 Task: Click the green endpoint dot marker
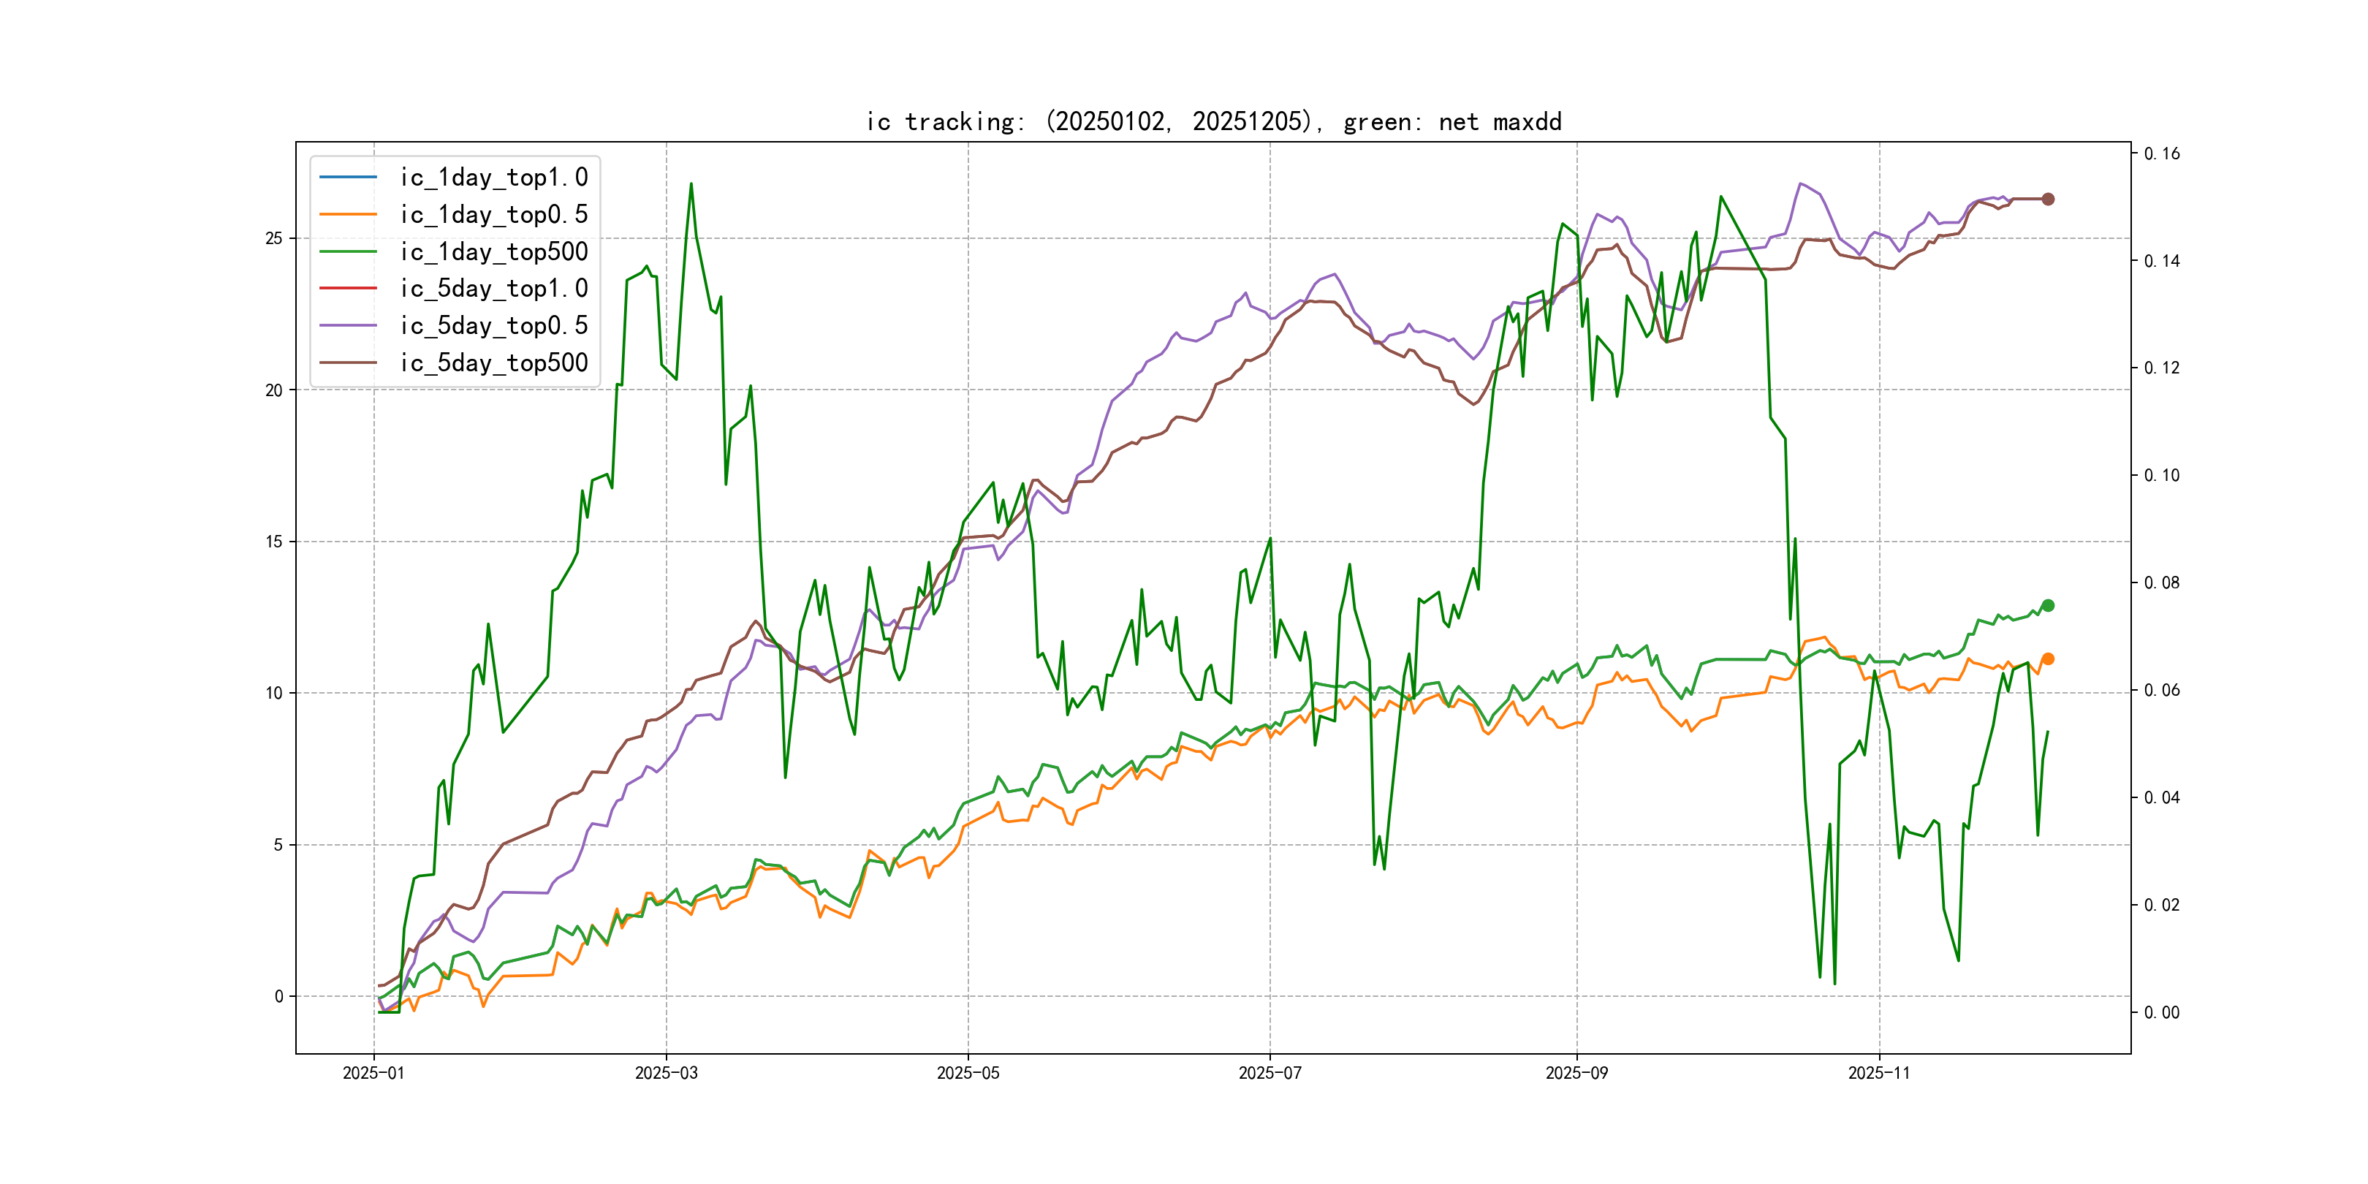[2048, 606]
